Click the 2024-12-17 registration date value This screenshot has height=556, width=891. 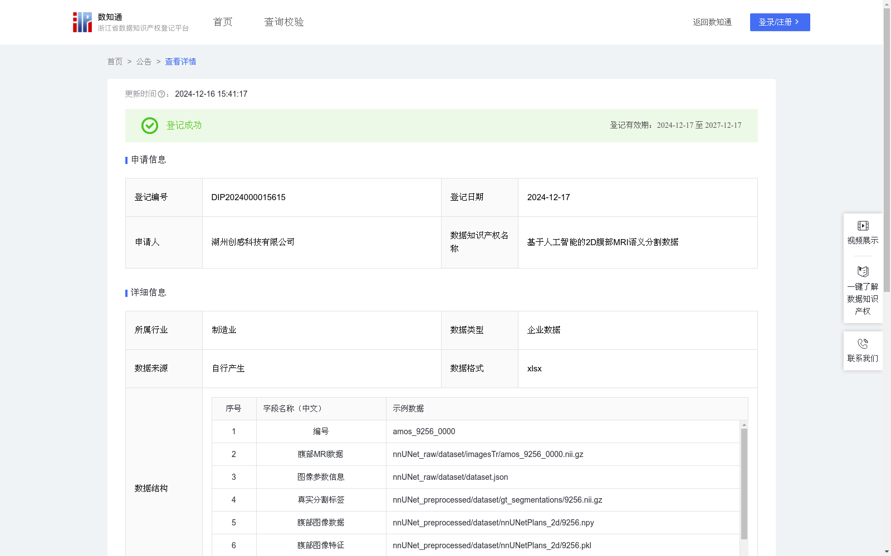click(x=549, y=197)
